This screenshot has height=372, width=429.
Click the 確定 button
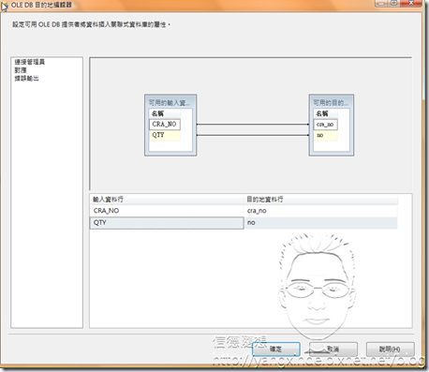click(x=276, y=349)
